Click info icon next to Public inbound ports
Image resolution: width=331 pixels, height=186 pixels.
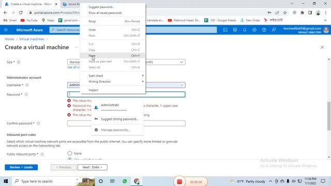point(42,154)
